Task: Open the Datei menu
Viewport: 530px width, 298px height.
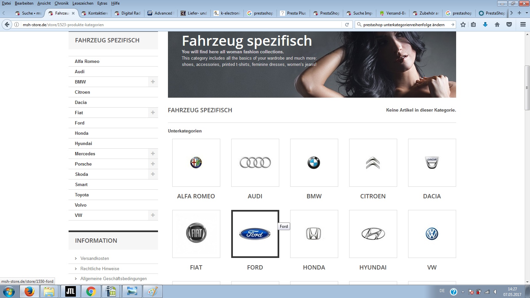Action: (x=6, y=3)
